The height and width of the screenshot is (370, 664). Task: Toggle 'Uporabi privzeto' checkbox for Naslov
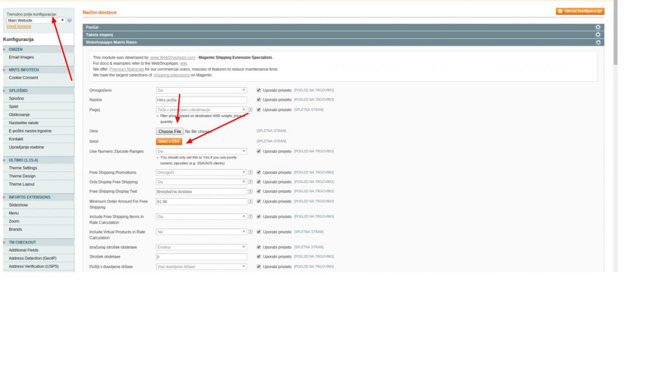pyautogui.click(x=259, y=99)
